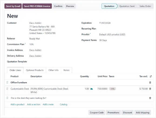156x118 pixels.
Task: Click Add a section link
Action: pyautogui.click(x=34, y=105)
